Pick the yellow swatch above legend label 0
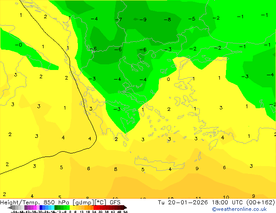This screenshot has width=276, height=213. coord(71,207)
